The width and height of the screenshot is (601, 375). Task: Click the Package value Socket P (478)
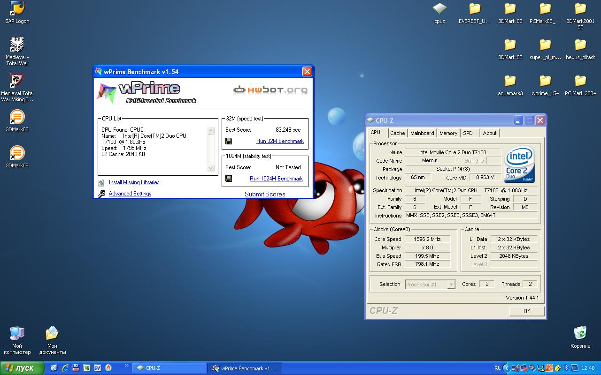[x=453, y=169]
